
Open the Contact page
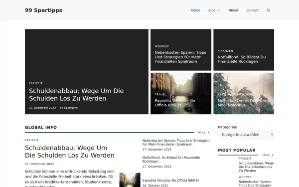252,10
